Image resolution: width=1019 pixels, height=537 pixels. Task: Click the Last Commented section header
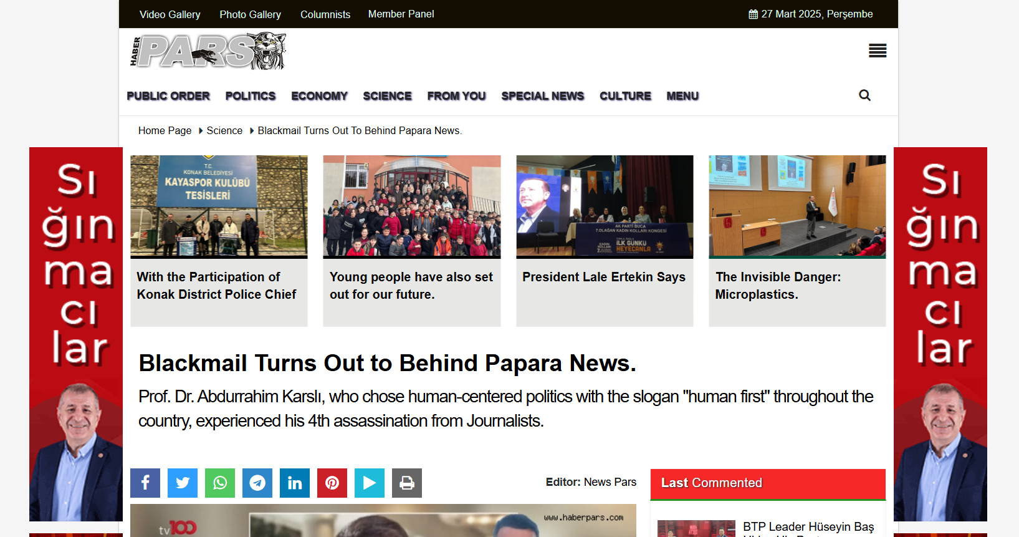pos(768,483)
